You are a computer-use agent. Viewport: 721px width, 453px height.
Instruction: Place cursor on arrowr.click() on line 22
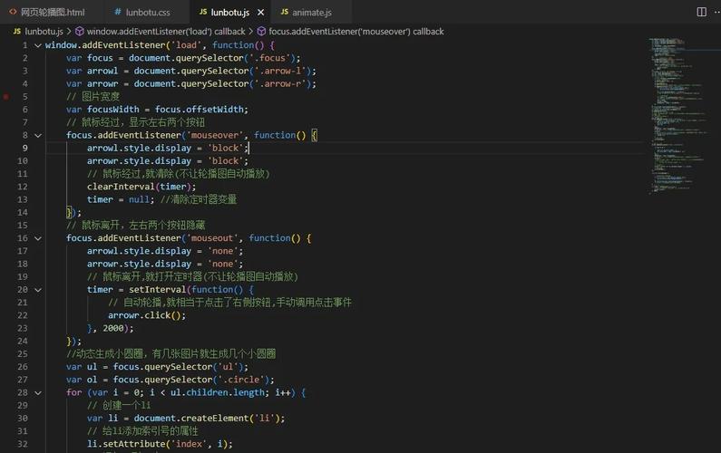140,315
